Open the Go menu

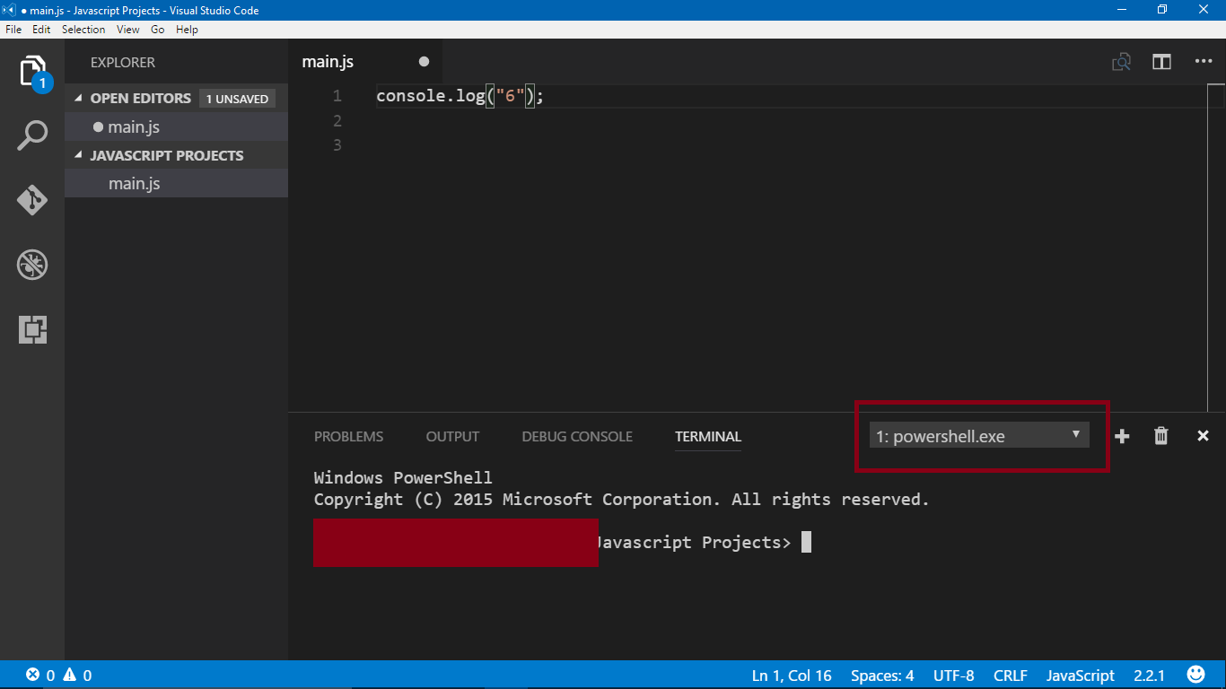coord(158,30)
